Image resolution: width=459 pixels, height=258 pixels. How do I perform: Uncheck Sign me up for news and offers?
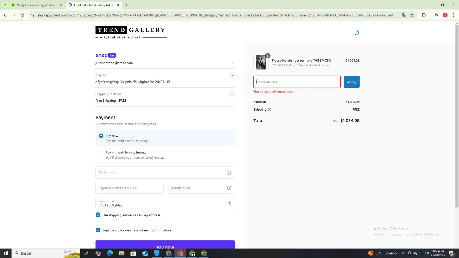[98, 230]
